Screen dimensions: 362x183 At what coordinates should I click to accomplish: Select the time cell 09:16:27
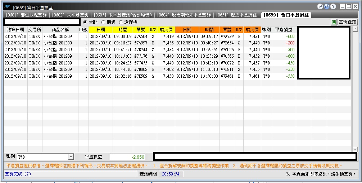[x=123, y=43]
